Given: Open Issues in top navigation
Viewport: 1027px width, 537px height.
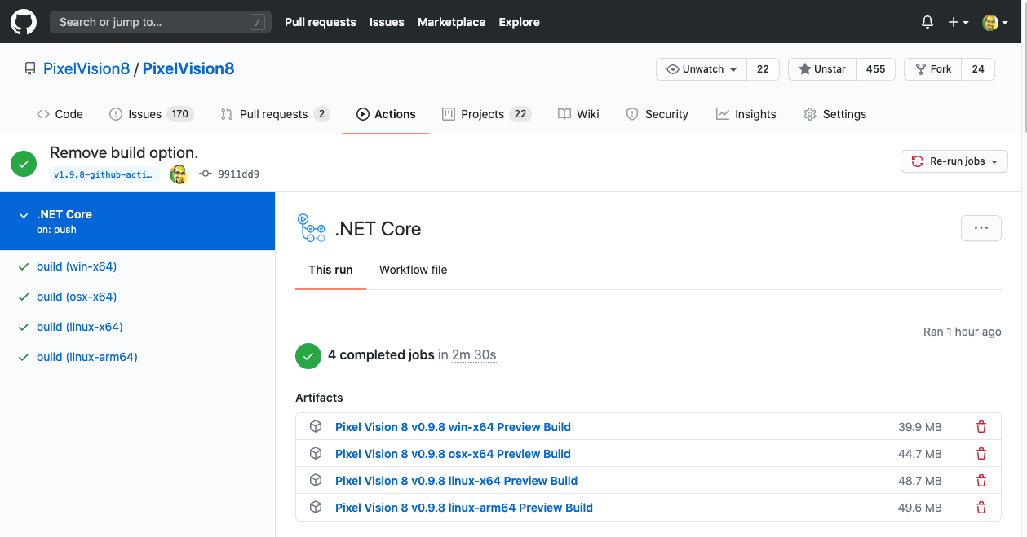Looking at the screenshot, I should 387,22.
